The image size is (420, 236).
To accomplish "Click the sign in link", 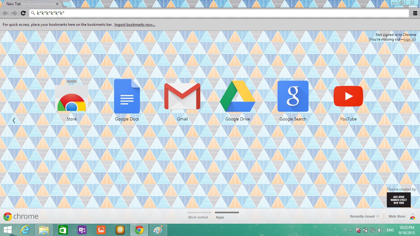I will pos(409,39).
